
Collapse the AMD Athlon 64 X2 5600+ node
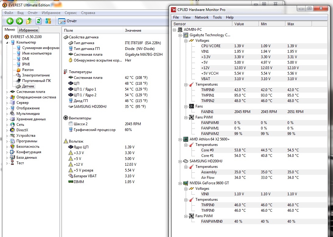pos(180,140)
